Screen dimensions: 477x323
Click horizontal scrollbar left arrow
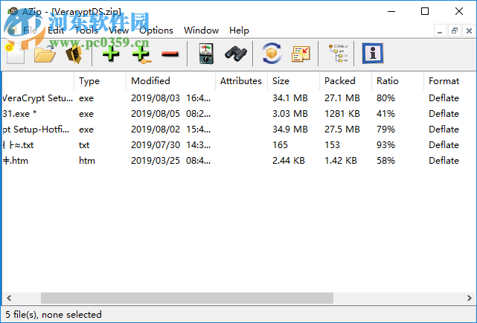9,298
